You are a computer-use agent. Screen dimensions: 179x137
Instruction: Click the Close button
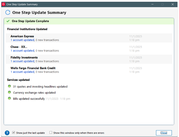164,133
